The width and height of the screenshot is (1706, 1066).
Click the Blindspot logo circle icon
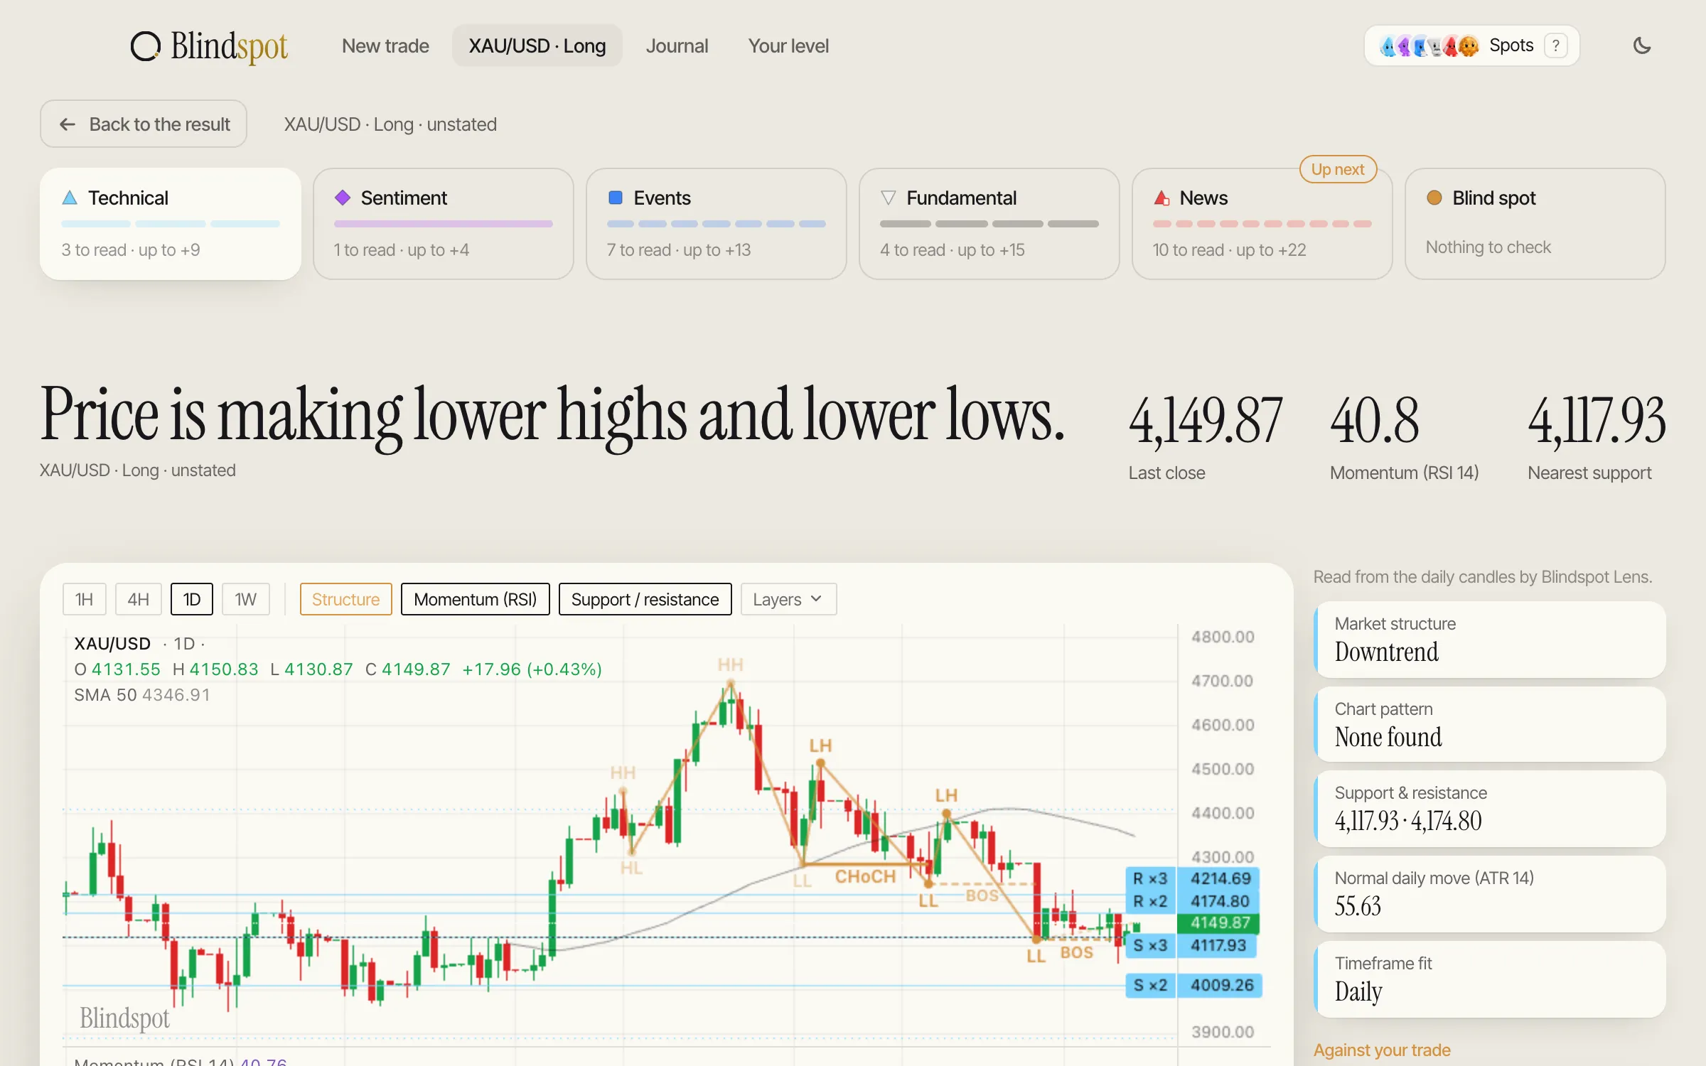click(x=146, y=46)
